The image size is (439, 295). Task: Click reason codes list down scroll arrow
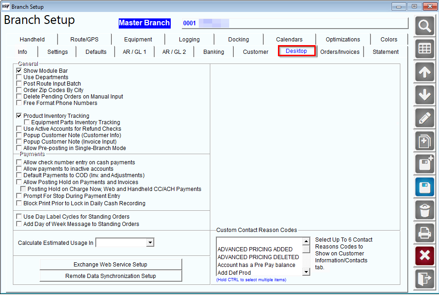[x=306, y=272]
